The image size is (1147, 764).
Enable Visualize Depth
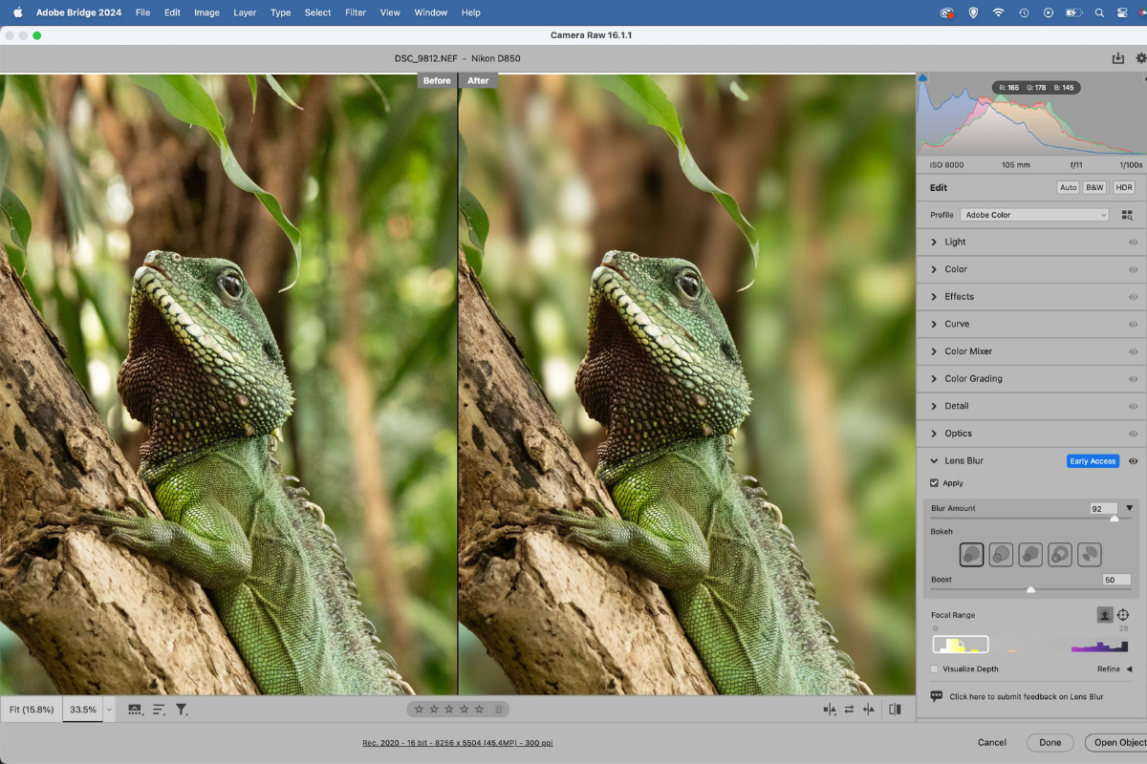click(x=934, y=668)
